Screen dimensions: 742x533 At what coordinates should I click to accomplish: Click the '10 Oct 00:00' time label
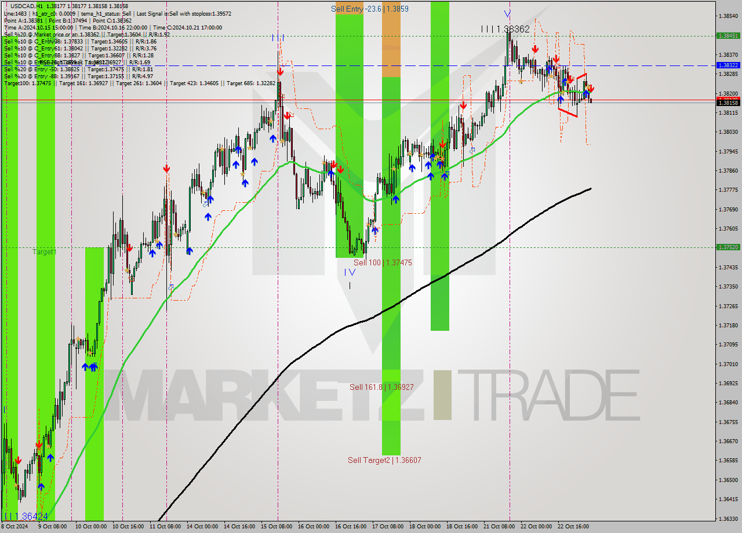point(90,527)
